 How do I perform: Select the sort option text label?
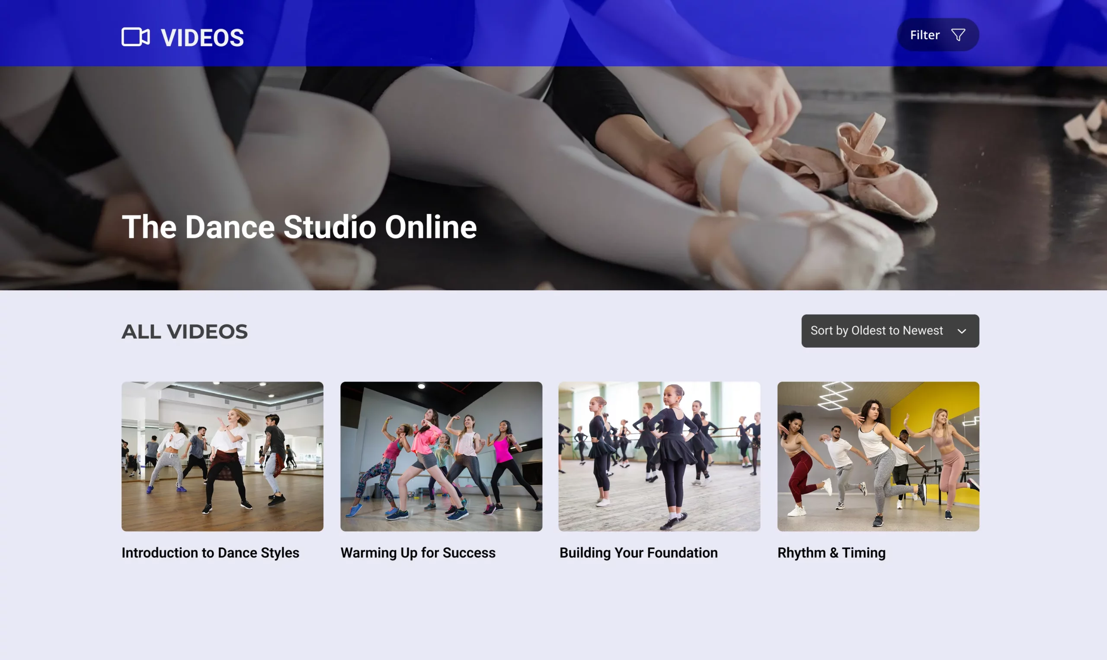[876, 330]
